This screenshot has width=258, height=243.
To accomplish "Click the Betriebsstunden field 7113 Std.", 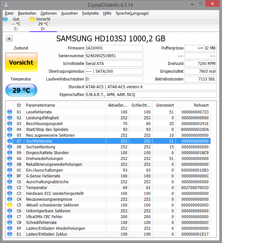I will [201, 79].
